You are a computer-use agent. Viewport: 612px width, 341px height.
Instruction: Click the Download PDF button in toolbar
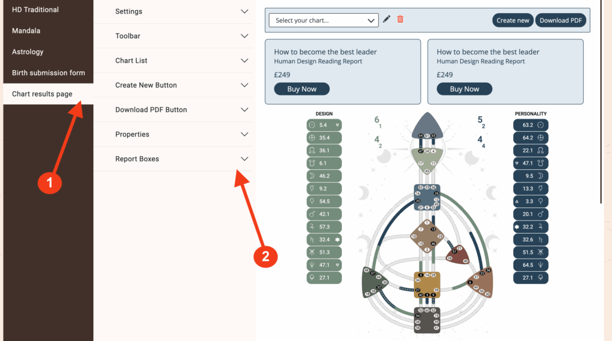(x=561, y=20)
